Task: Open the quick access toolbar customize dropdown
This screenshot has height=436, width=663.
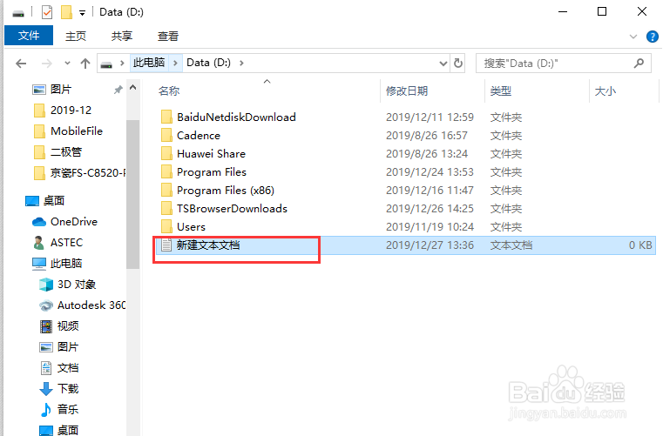Action: pos(83,13)
